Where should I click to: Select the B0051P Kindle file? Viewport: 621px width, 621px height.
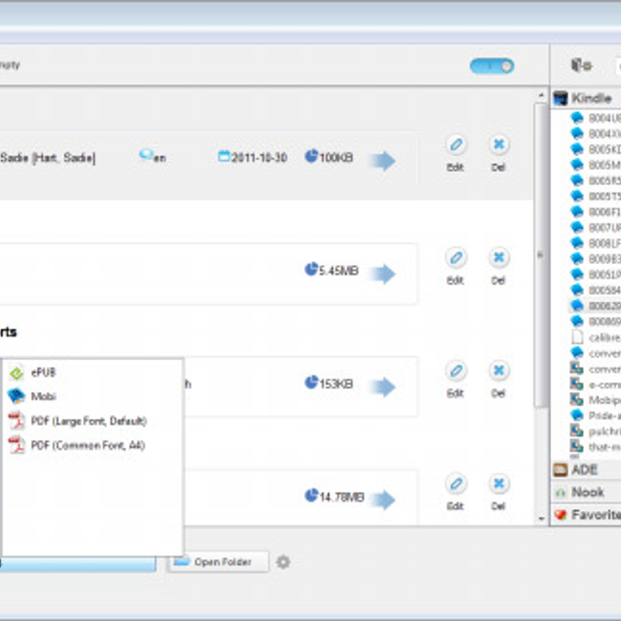point(595,274)
